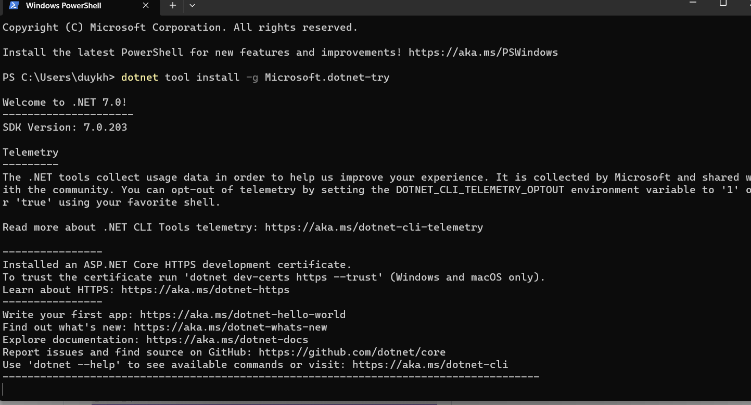
Task: Minimize the terminal window
Action: click(x=692, y=3)
